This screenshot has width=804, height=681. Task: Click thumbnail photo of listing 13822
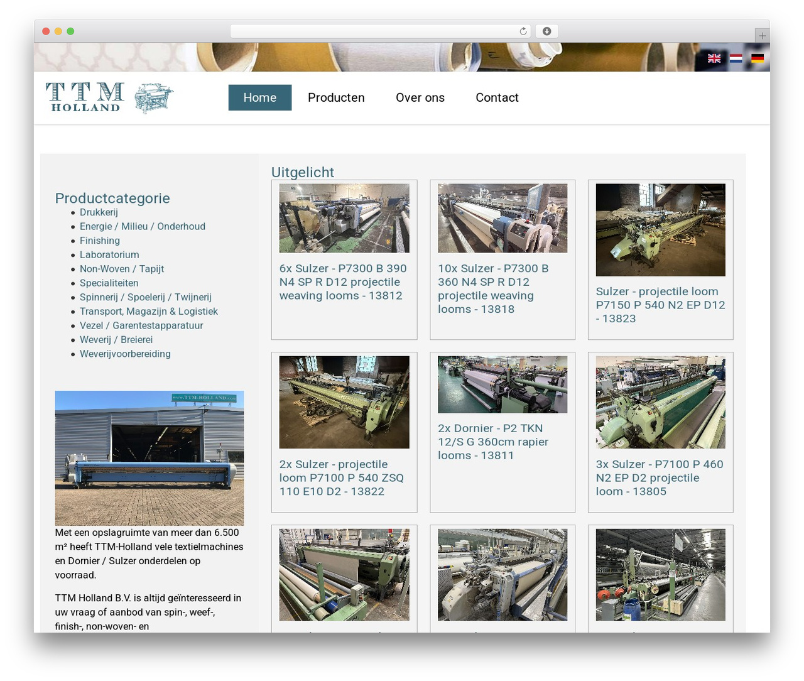344,402
